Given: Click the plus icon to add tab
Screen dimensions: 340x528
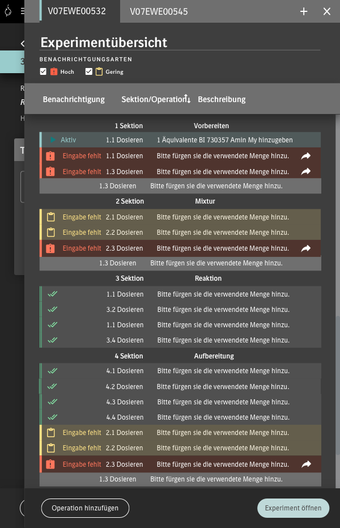Looking at the screenshot, I should (x=304, y=11).
